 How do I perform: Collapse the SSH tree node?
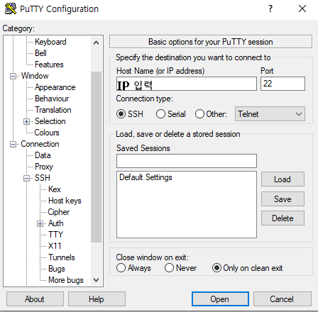pyautogui.click(x=26, y=178)
